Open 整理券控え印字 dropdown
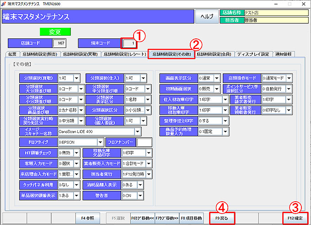This screenshot has width=311, height=225. 225,121
